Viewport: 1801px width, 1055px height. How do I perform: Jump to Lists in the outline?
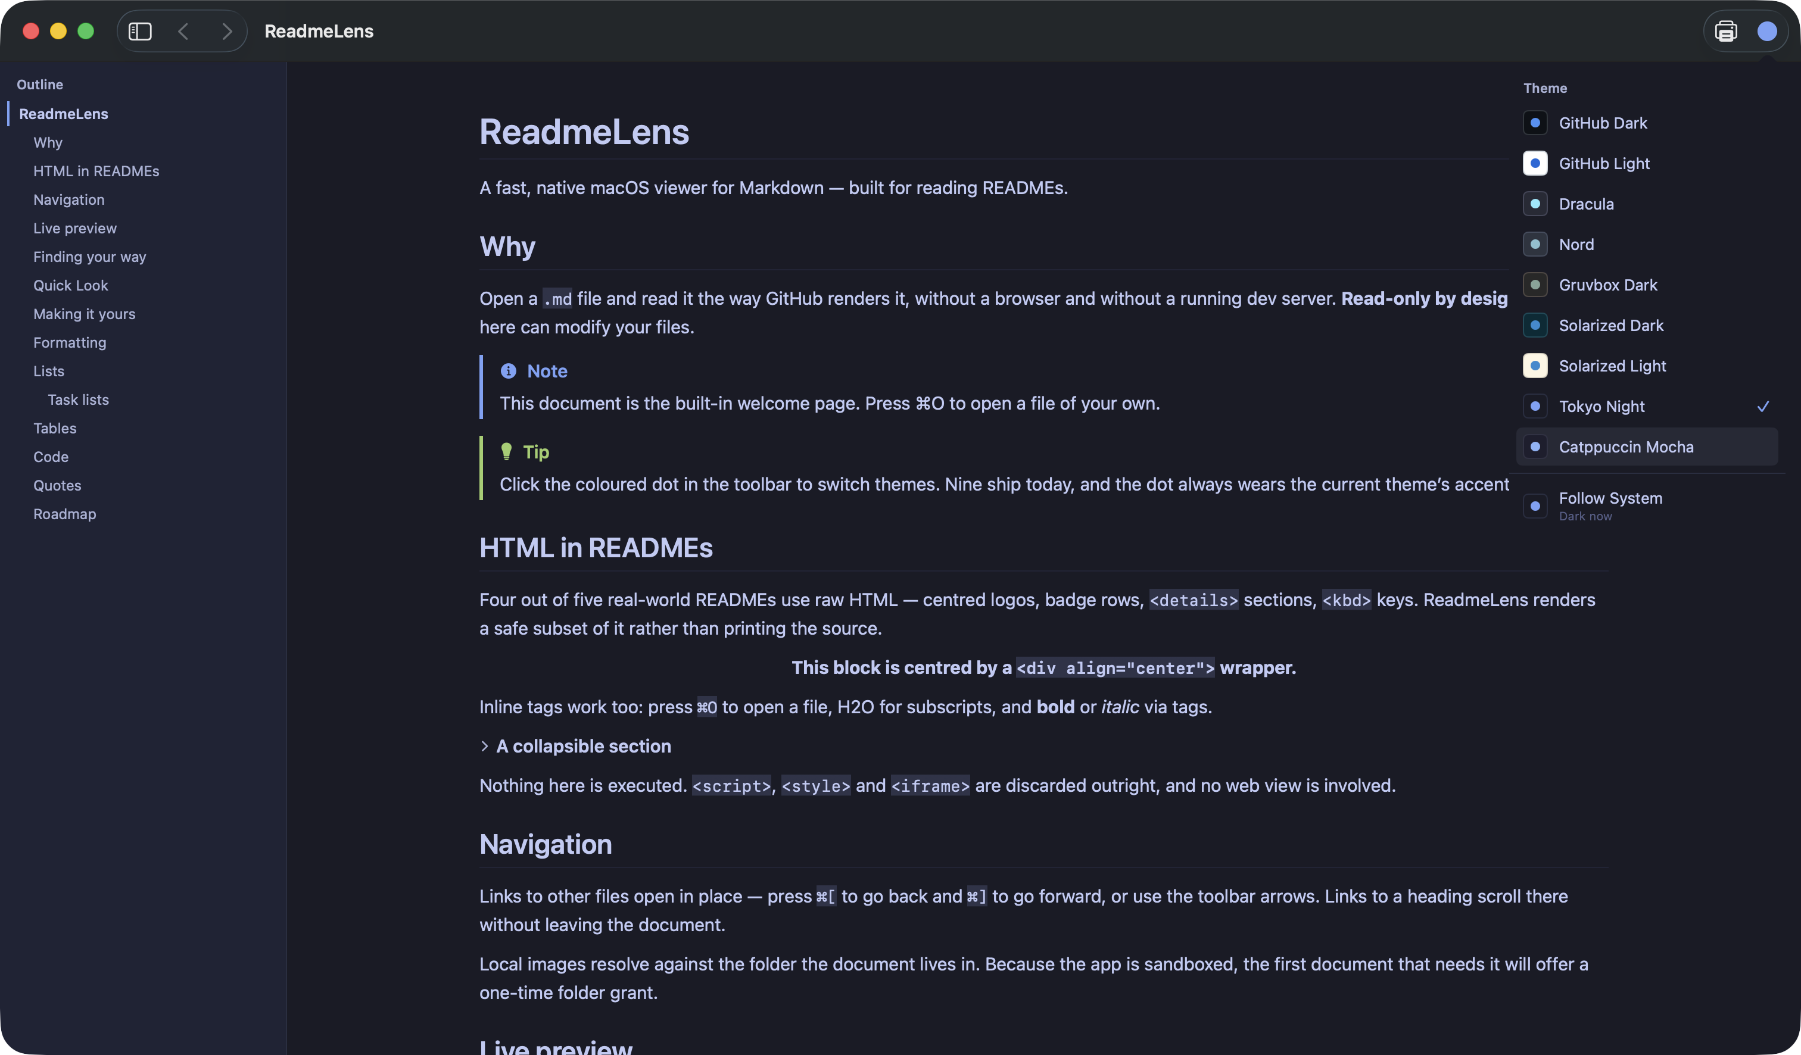point(49,371)
